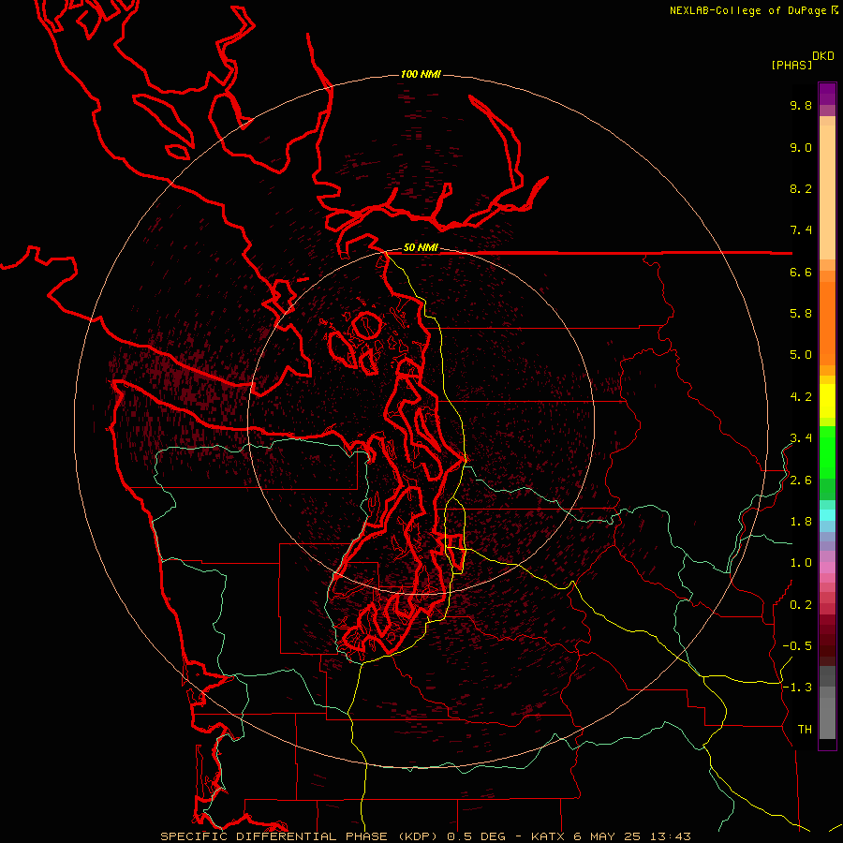Click the 7.4 legend value
This screenshot has width=843, height=843.
801,230
